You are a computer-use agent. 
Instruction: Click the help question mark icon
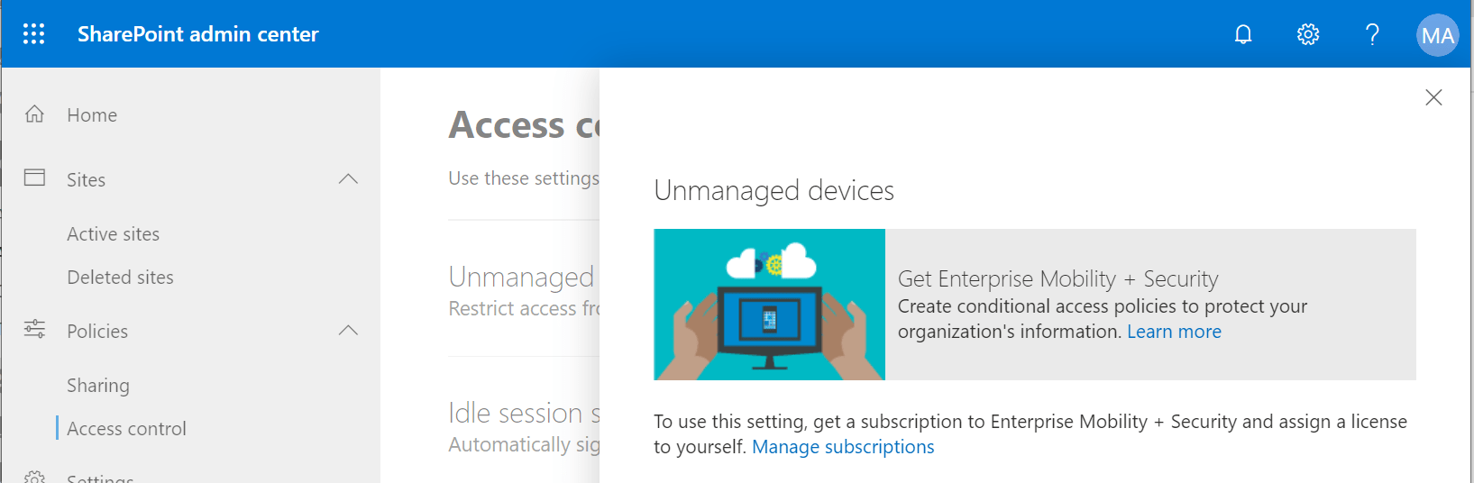click(x=1372, y=34)
